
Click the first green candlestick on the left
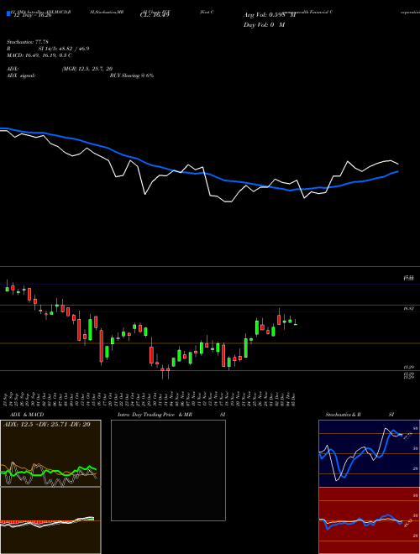[x=7, y=287]
